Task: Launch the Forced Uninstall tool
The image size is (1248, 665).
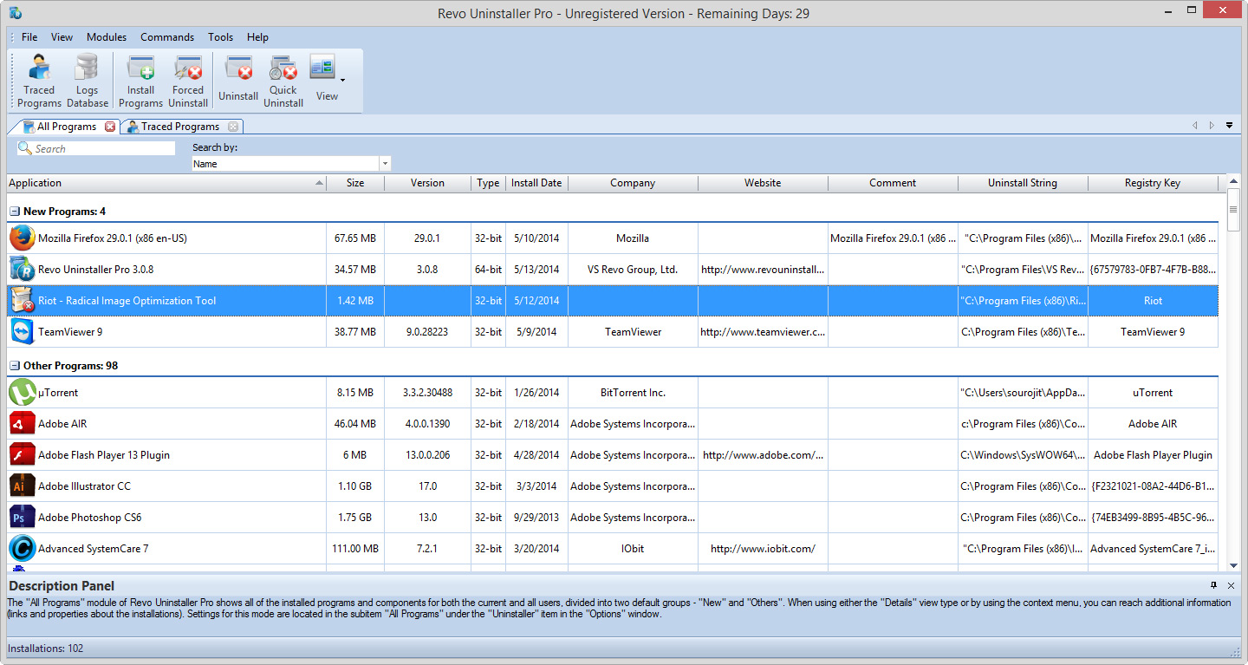Action: (188, 81)
